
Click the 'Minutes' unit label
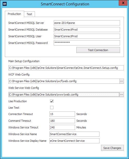pos(81,127)
